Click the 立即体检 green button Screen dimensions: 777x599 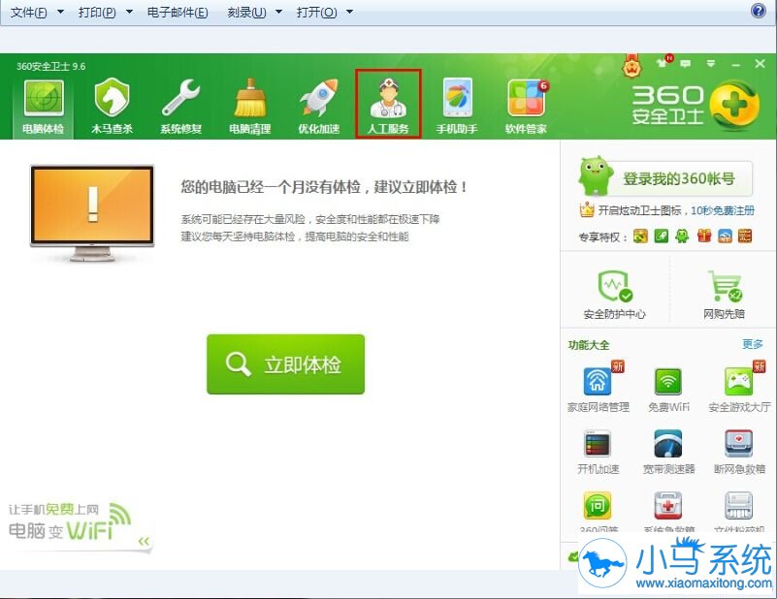point(285,364)
